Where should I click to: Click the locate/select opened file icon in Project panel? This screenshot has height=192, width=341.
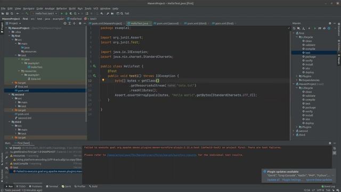tap(65, 23)
